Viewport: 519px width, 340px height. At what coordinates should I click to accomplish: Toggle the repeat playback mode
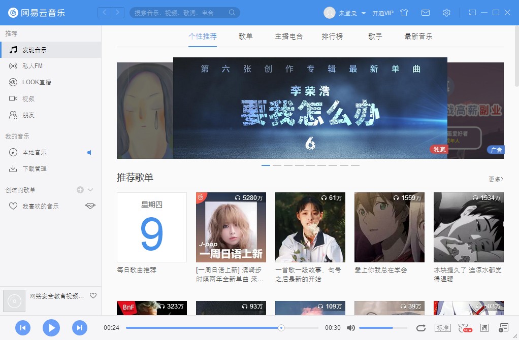[421, 328]
